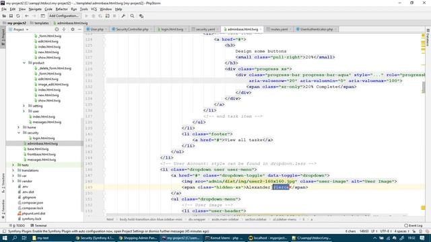Click the Run play icon in toolbar

coord(86,16)
